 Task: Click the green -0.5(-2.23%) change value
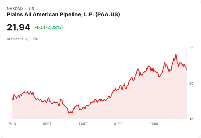point(49,27)
